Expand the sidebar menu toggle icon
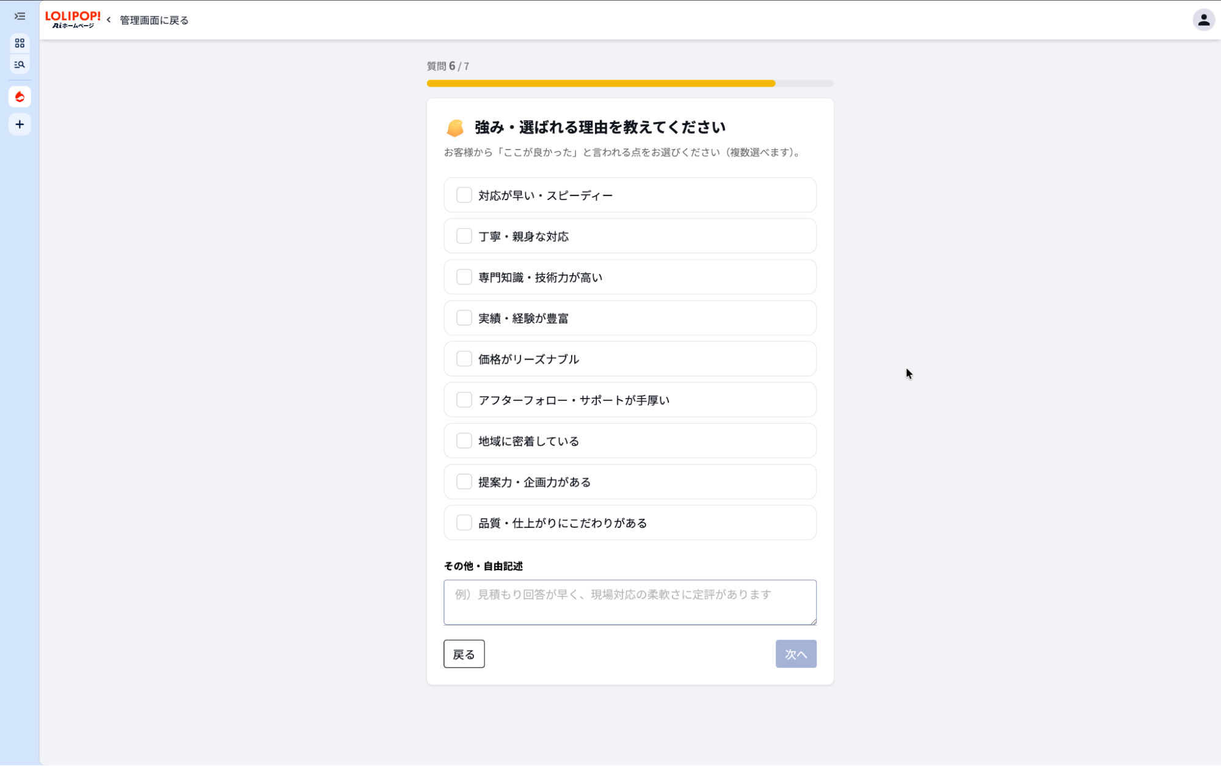The image size is (1221, 766). tap(20, 16)
